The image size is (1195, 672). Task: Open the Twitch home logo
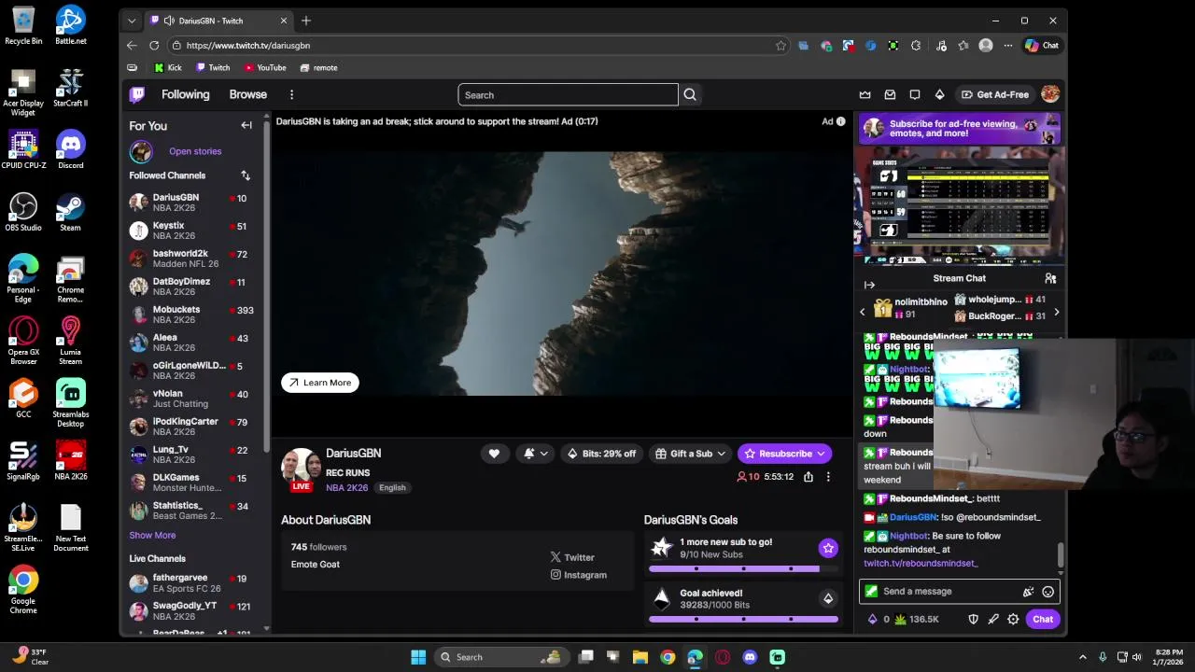point(137,94)
